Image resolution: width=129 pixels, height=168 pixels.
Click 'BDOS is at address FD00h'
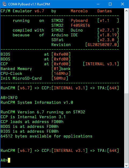(30, 127)
